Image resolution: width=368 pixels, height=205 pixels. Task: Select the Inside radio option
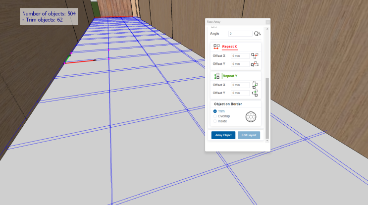[215, 121]
